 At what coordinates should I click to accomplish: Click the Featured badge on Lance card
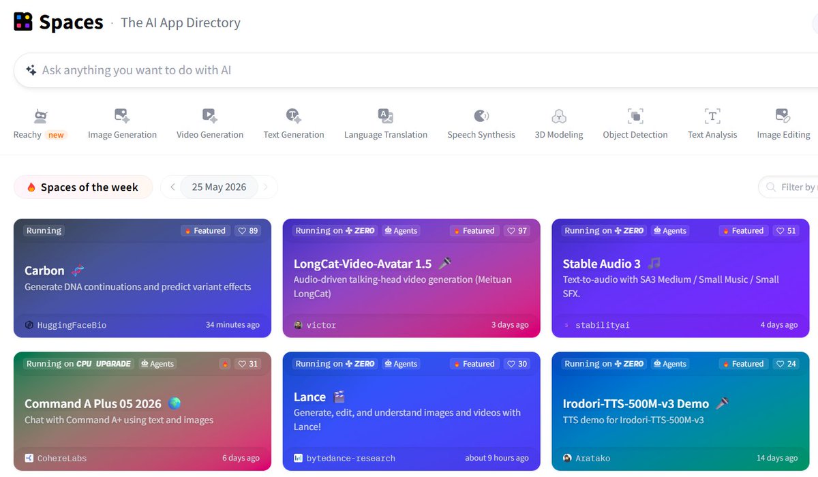click(474, 364)
